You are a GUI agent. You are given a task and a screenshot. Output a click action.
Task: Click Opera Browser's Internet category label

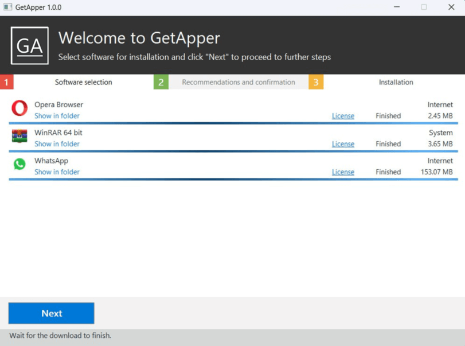pyautogui.click(x=440, y=104)
